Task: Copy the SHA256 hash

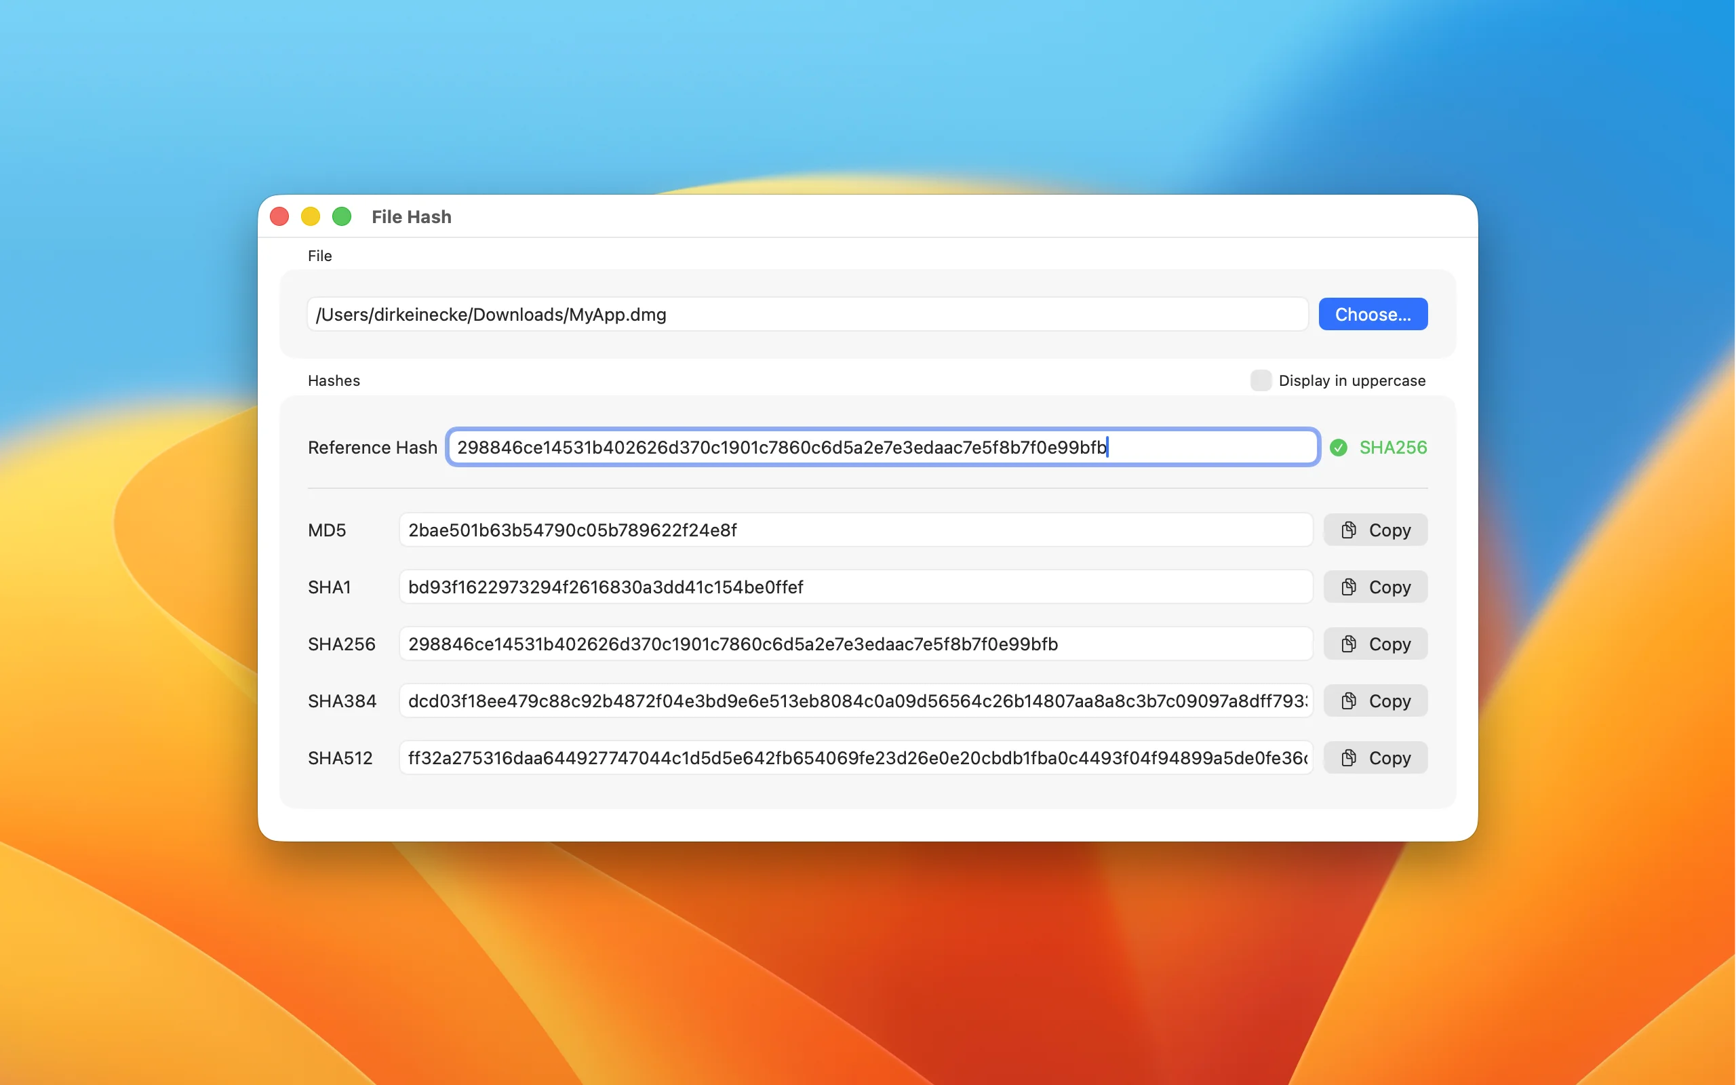Action: (x=1375, y=644)
